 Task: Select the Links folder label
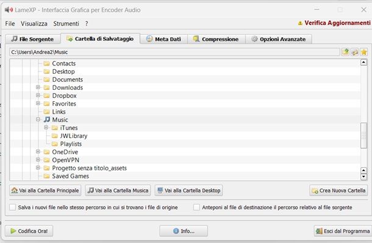[59, 112]
